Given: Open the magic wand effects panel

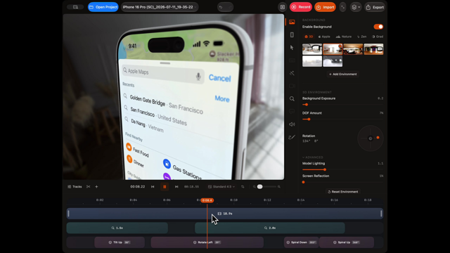Looking at the screenshot, I should 292,73.
